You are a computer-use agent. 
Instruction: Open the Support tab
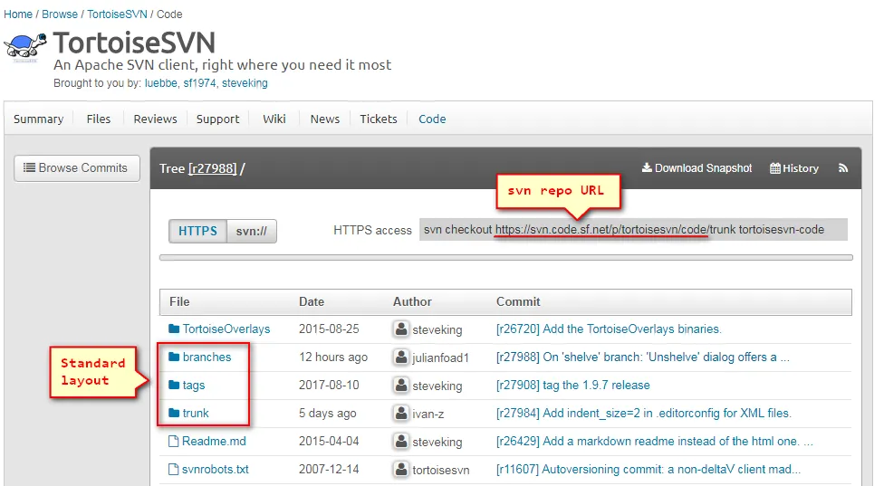[x=217, y=119]
